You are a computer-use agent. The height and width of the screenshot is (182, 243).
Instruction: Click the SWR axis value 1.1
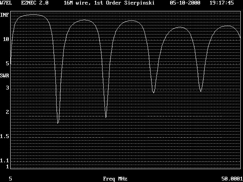click(x=5, y=161)
